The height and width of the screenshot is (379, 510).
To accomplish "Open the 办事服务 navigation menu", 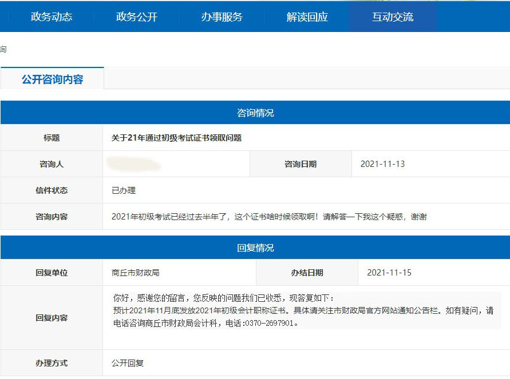I will (x=220, y=17).
